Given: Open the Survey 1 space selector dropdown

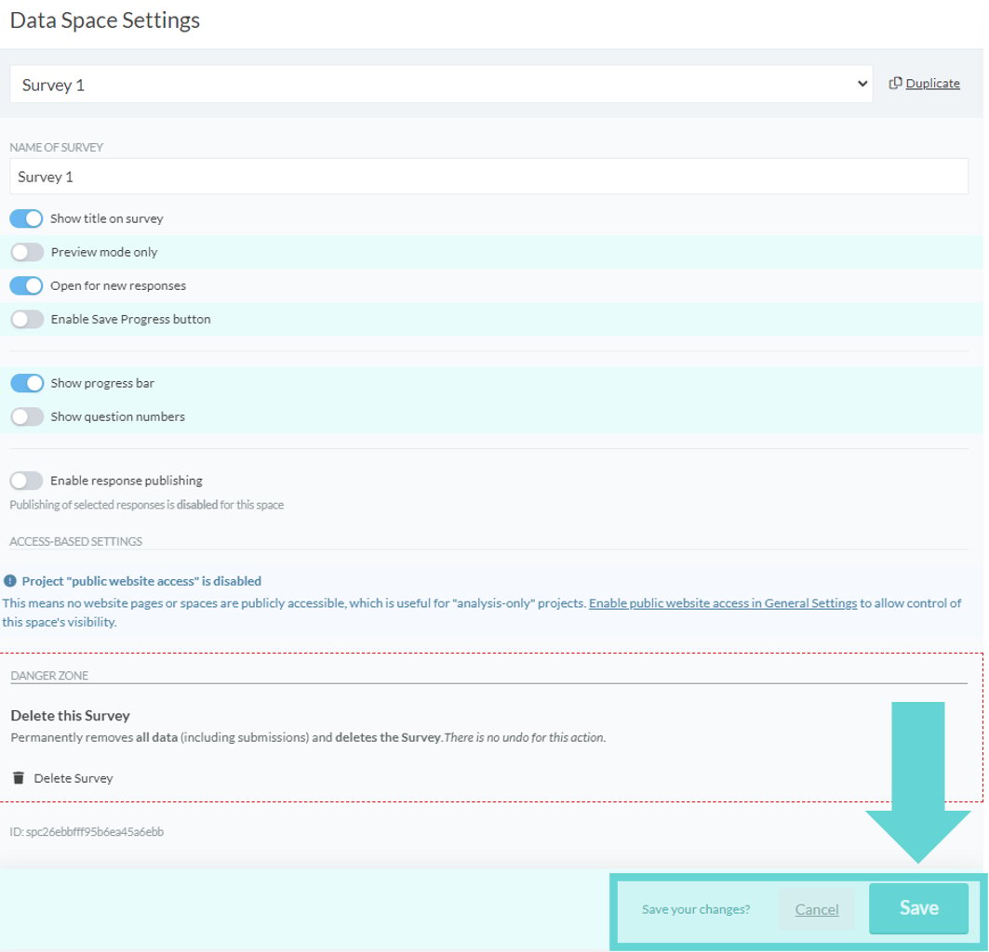Looking at the screenshot, I should click(x=441, y=85).
